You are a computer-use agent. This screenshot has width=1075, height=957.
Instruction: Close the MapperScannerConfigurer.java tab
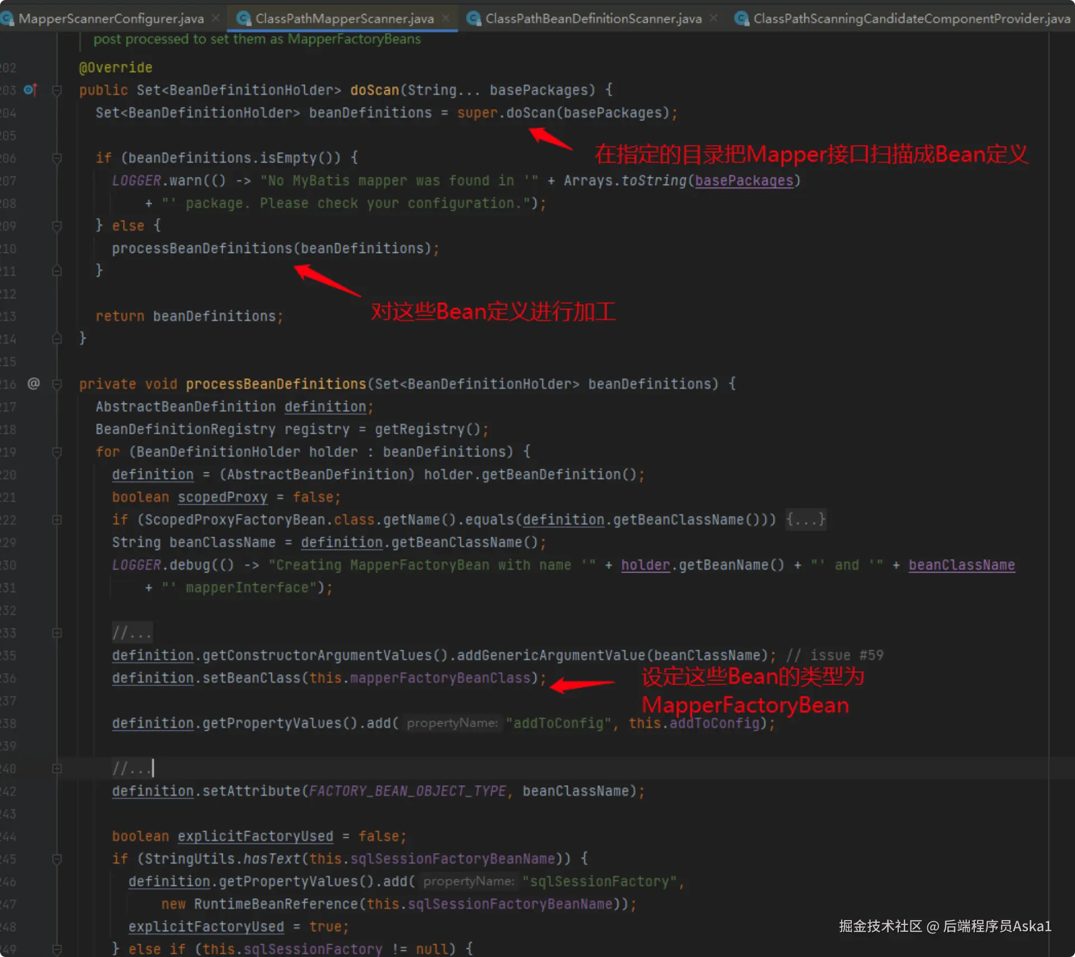[x=216, y=18]
